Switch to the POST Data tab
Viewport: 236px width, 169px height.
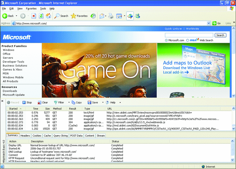[76, 135]
